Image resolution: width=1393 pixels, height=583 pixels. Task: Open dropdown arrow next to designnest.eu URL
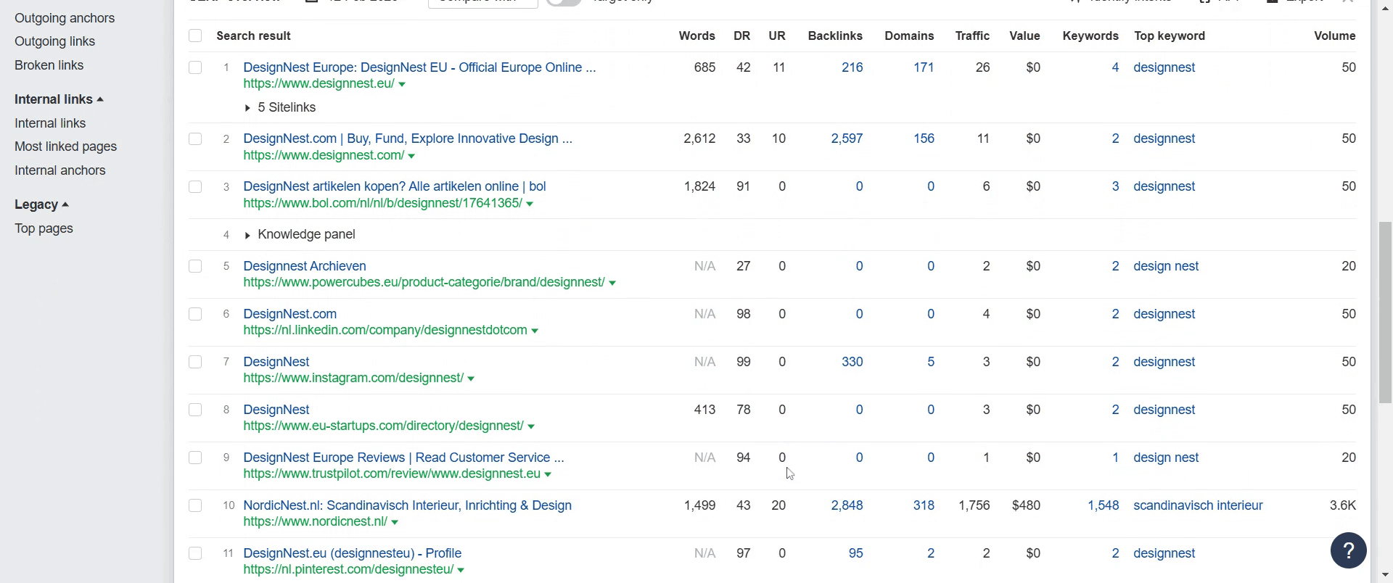click(x=402, y=85)
